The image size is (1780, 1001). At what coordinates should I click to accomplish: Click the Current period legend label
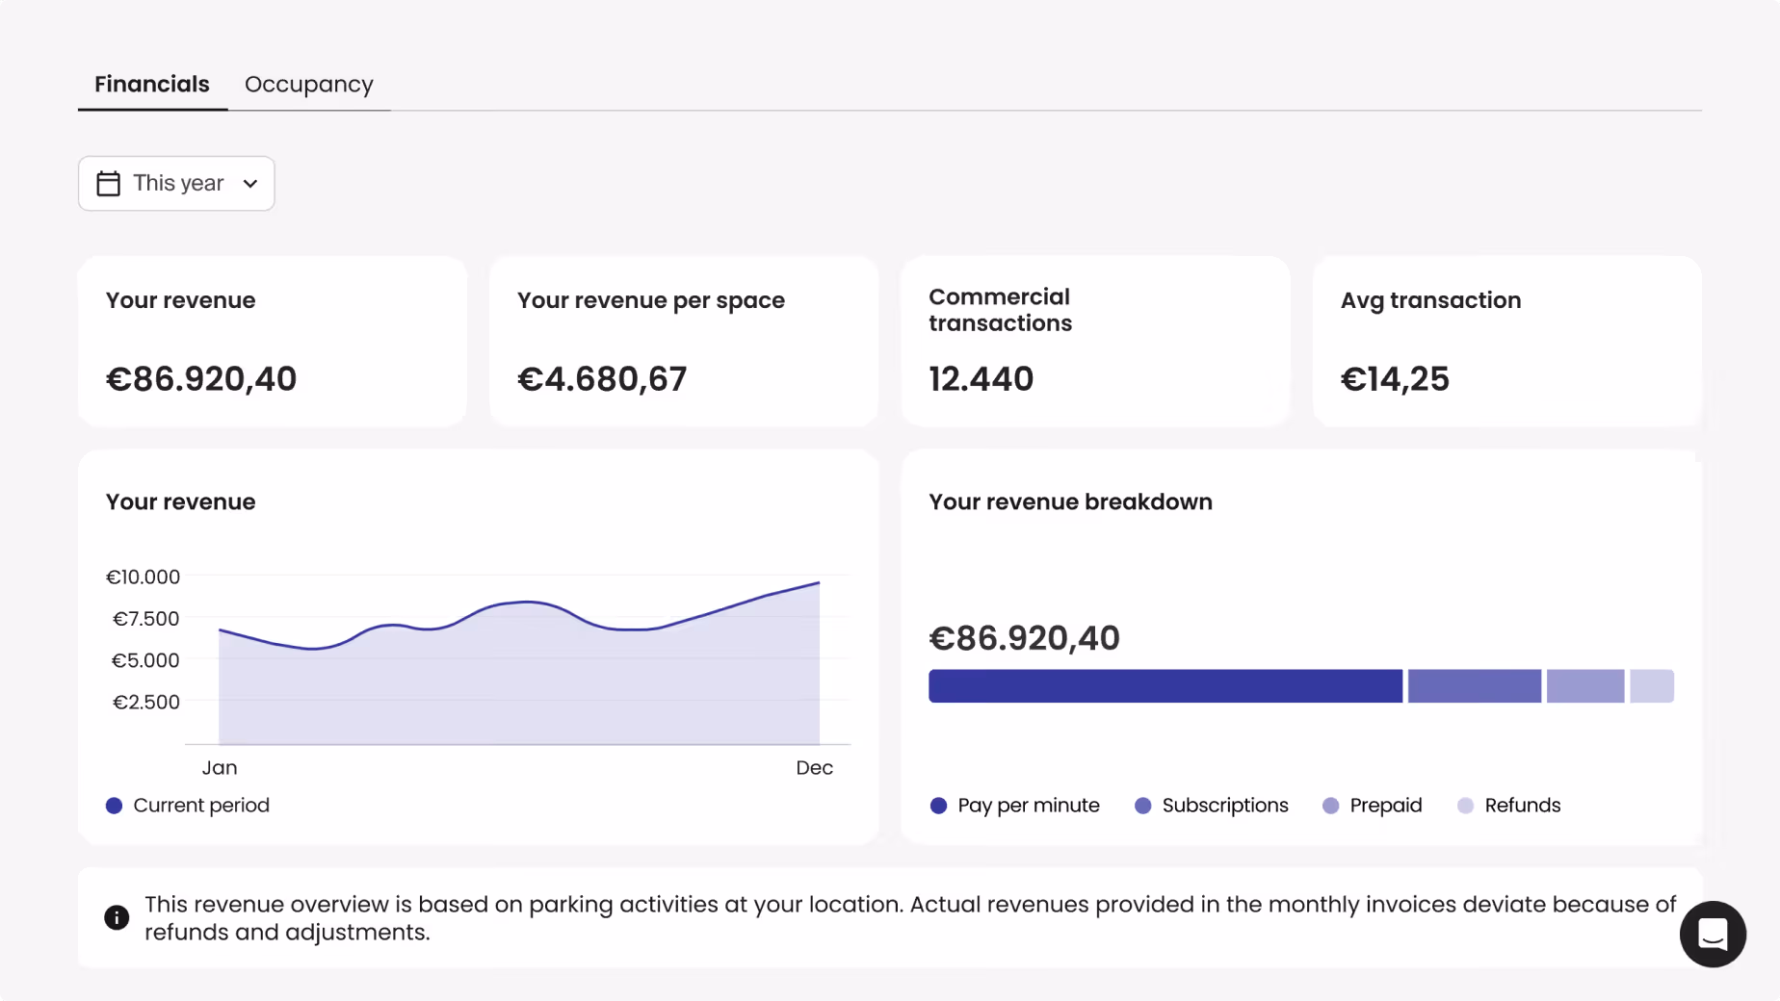coord(201,806)
